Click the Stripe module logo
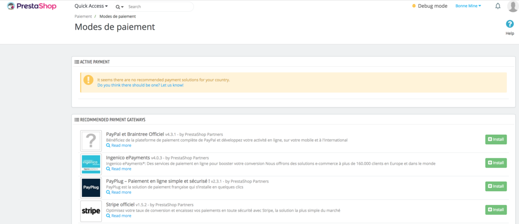This screenshot has width=519, height=224. point(91,211)
